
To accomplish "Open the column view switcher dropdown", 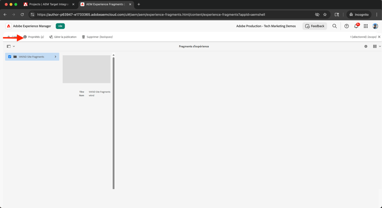I will 376,46.
